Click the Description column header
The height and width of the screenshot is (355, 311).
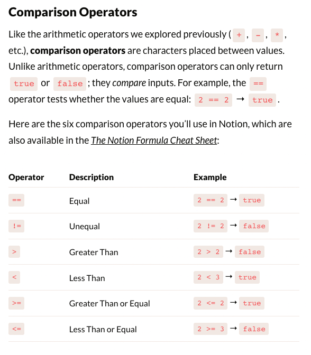tap(92, 177)
